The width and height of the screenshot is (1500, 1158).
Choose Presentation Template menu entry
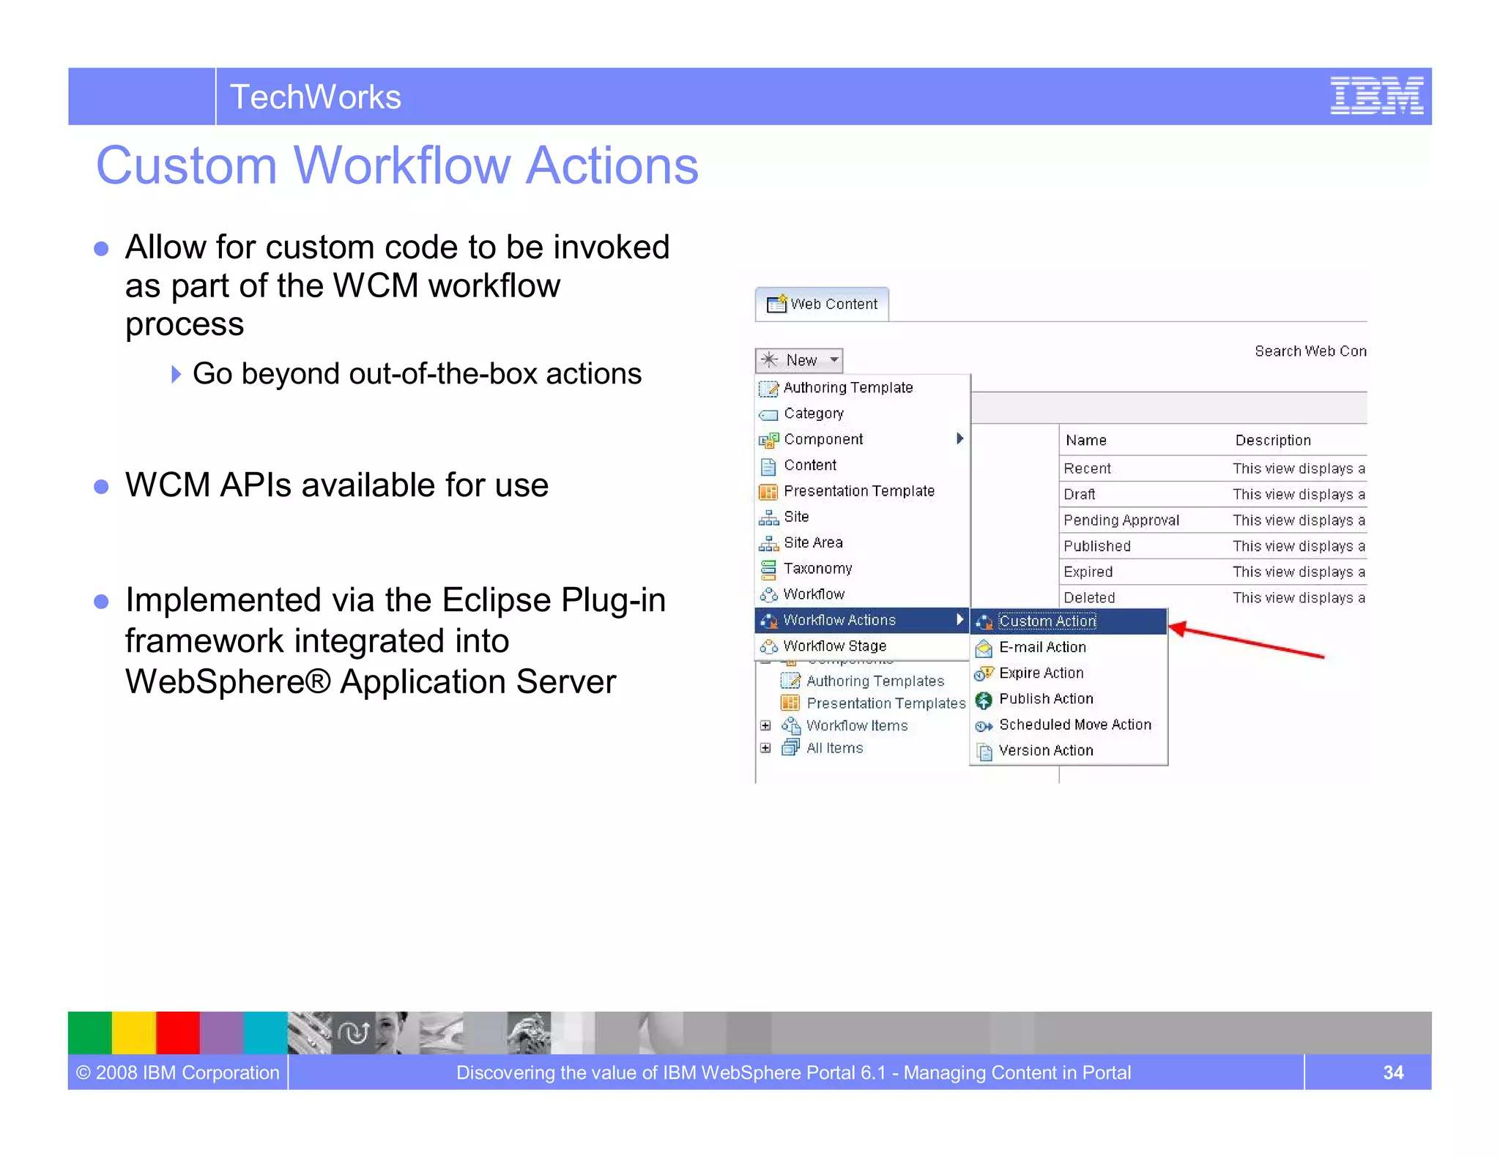click(862, 491)
